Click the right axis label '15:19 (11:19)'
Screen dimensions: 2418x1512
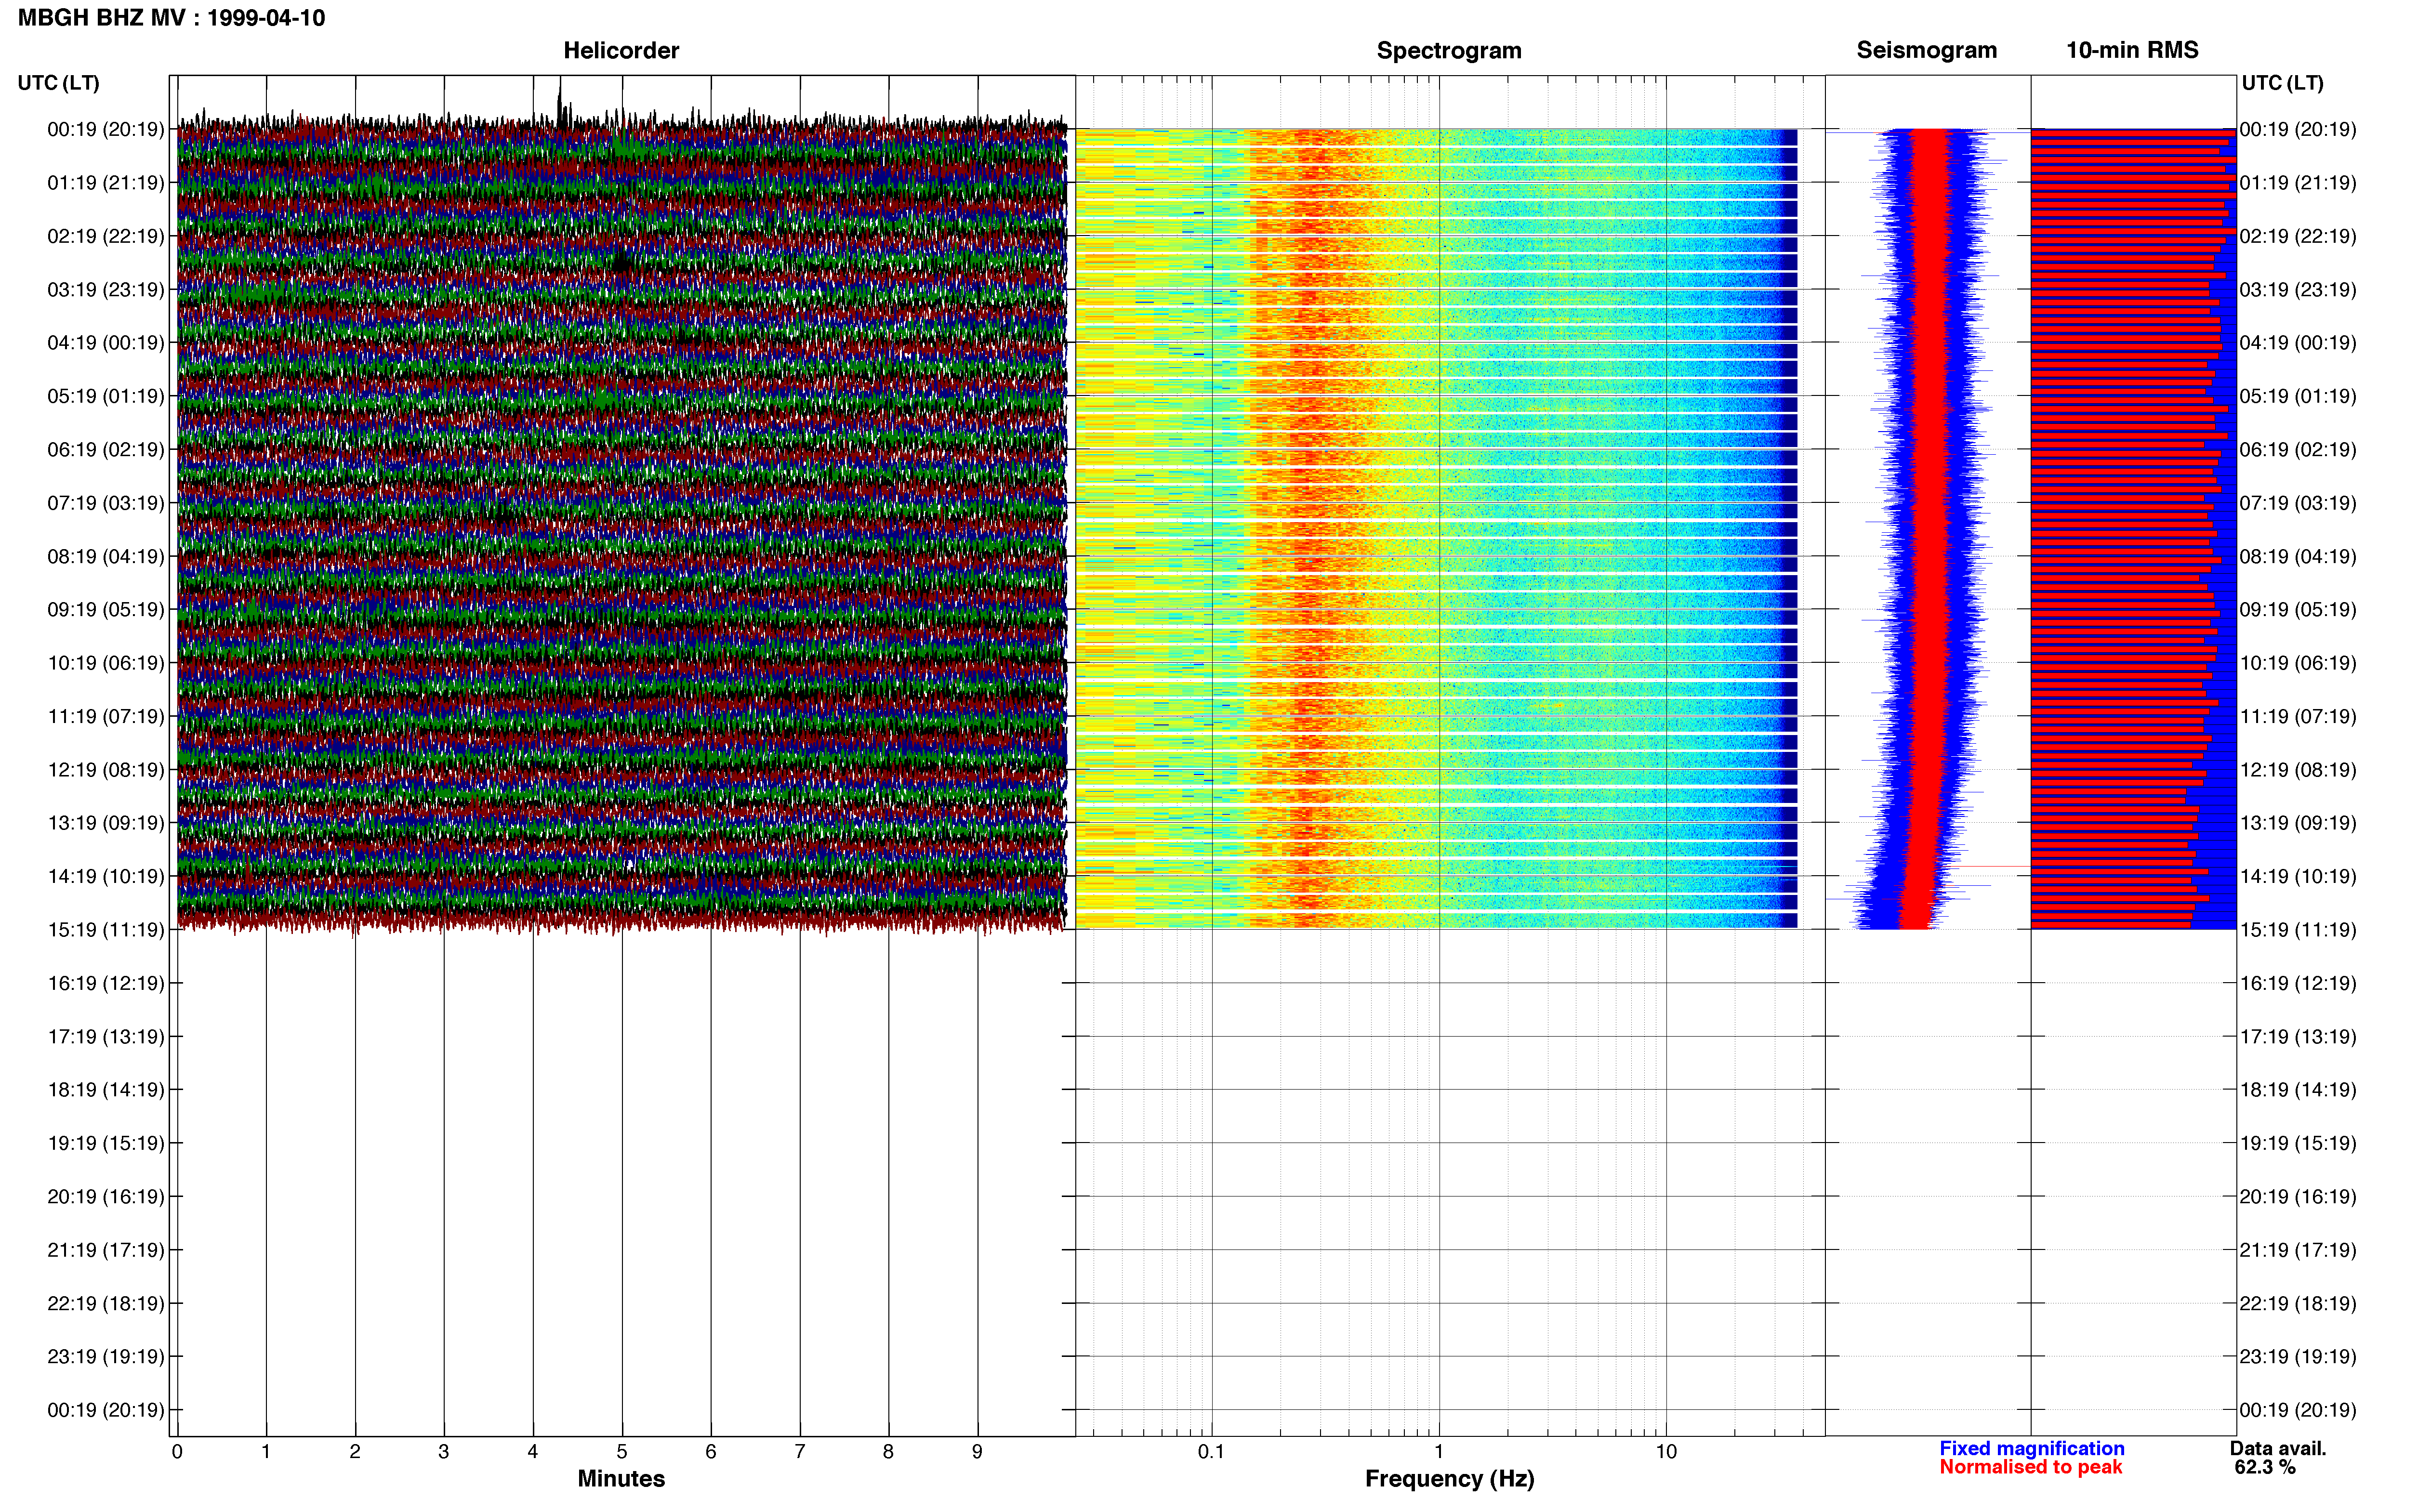[x=2298, y=930]
